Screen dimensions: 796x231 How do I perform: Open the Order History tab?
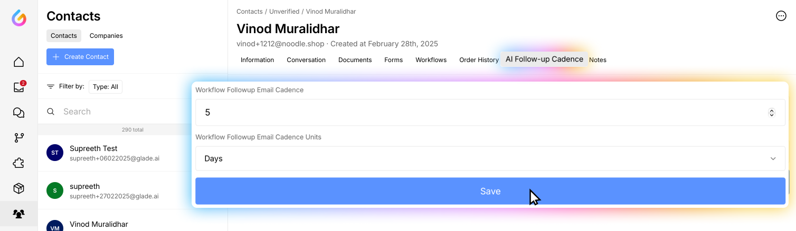[x=479, y=60]
